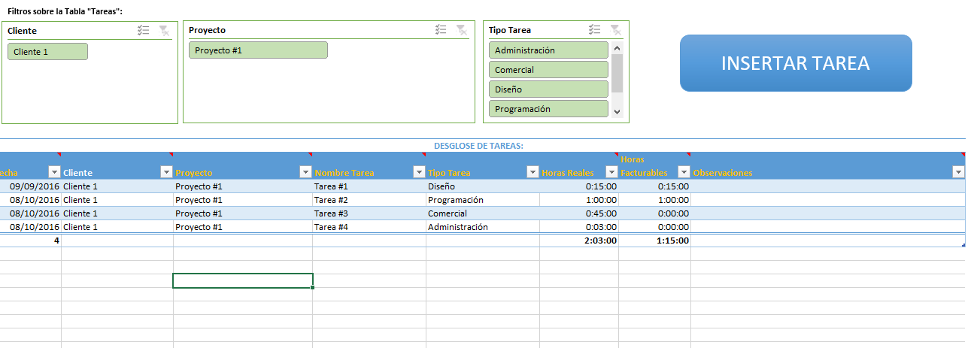Toggle Administración filter in Tipo Tarea
Screen dimensions: 980x348
(x=548, y=50)
